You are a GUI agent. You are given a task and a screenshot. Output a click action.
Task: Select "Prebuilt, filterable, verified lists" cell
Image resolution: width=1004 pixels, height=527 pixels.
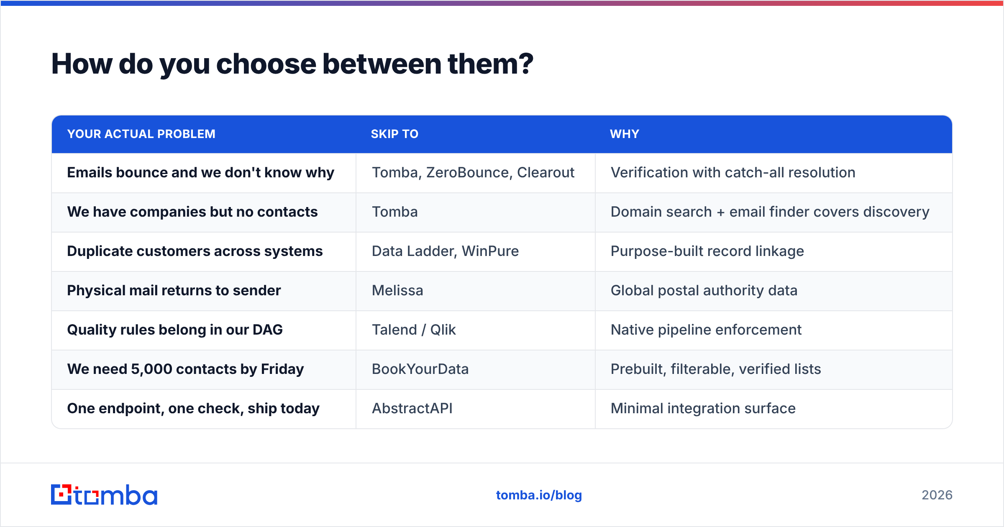coord(774,370)
